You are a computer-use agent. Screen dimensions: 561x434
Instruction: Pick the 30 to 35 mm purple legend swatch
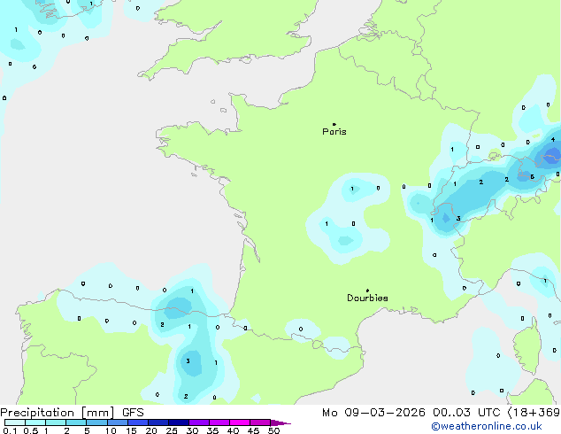pos(199,422)
